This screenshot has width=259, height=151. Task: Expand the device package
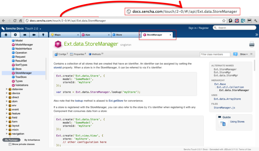(7, 93)
